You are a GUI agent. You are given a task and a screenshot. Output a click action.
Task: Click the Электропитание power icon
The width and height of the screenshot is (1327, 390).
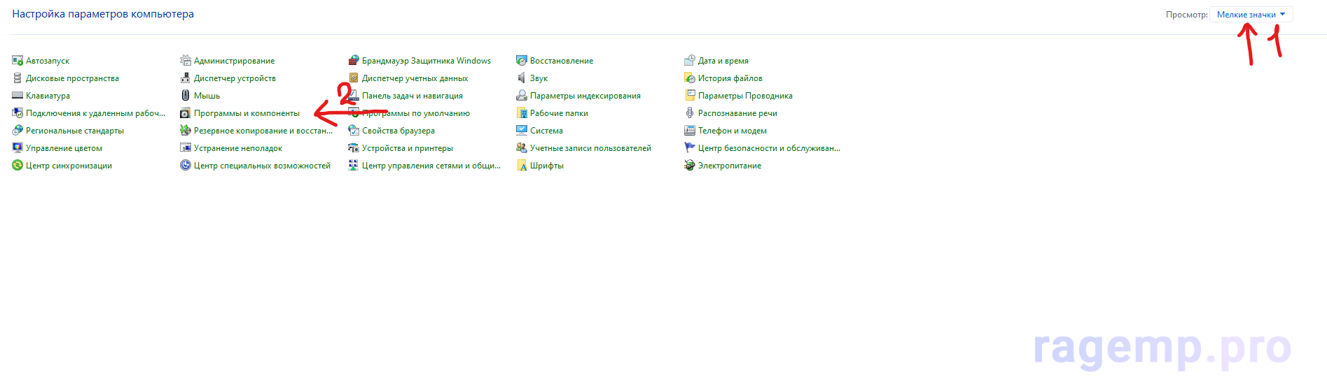point(690,166)
